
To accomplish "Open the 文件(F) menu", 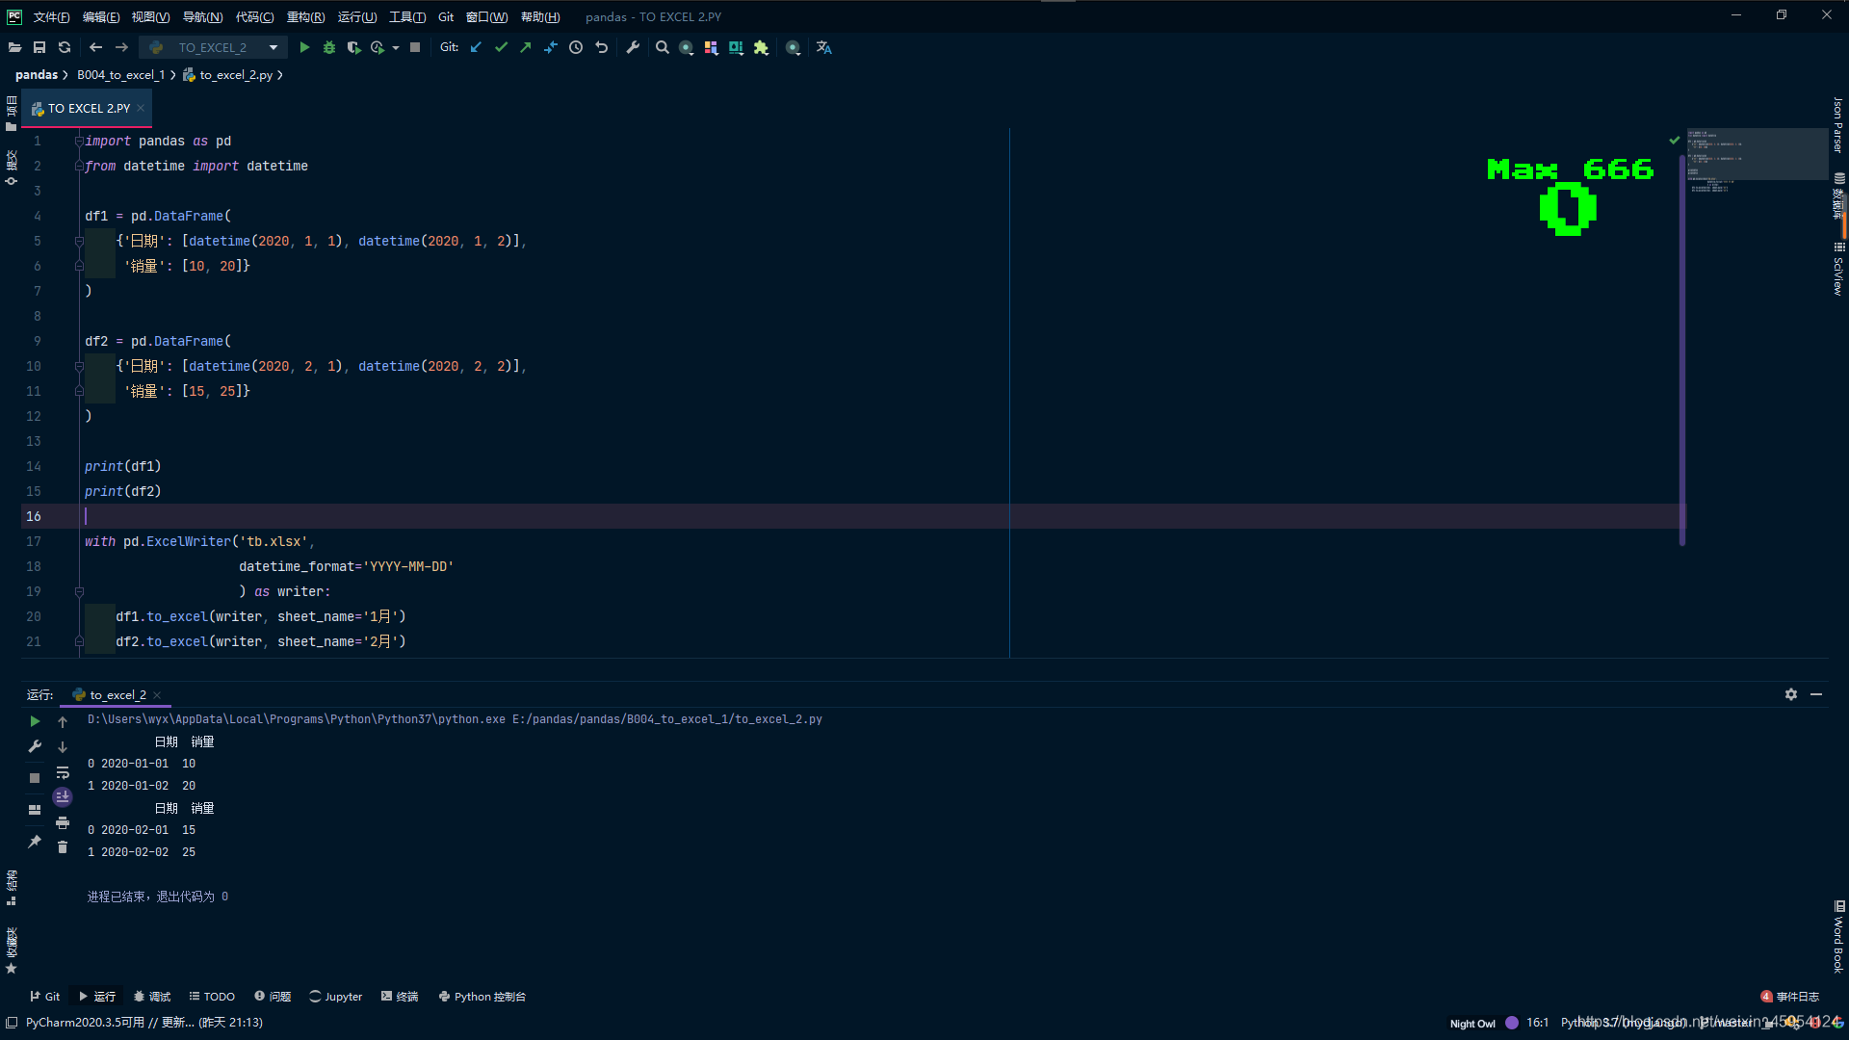I will coord(52,17).
